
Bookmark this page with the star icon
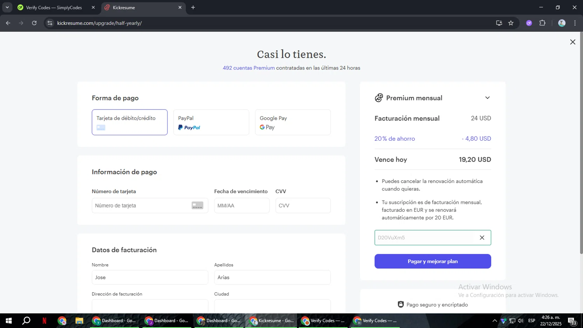coord(511,23)
